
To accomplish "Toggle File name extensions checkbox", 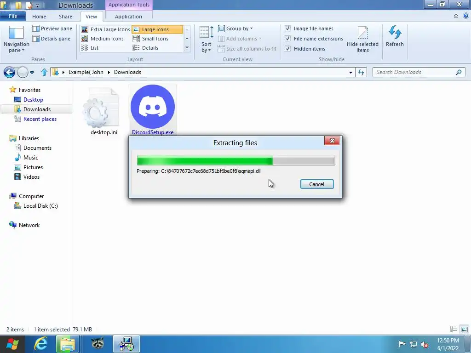I will click(287, 39).
